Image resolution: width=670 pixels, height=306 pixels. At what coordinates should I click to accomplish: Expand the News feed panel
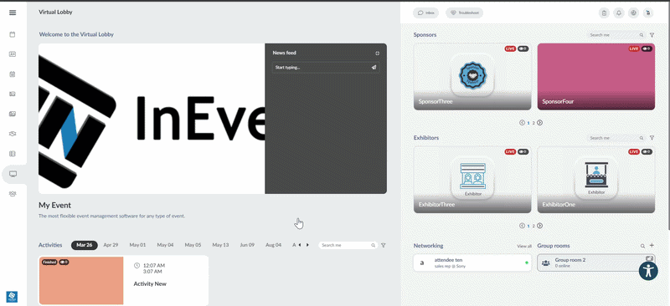378,54
